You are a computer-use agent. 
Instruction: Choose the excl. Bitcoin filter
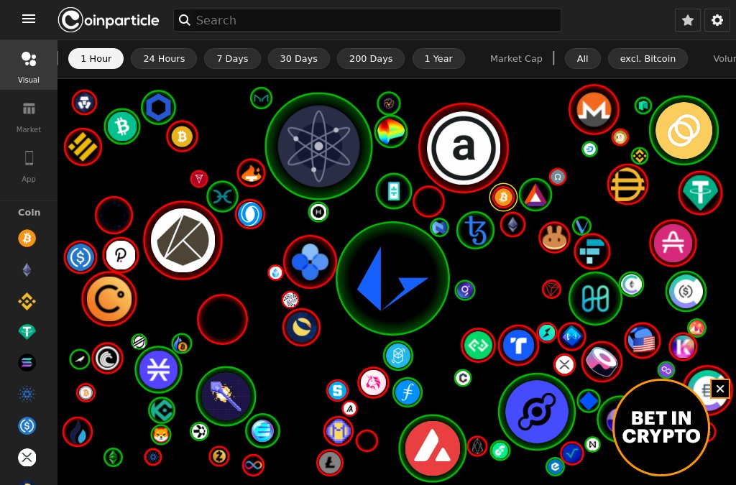tap(648, 59)
